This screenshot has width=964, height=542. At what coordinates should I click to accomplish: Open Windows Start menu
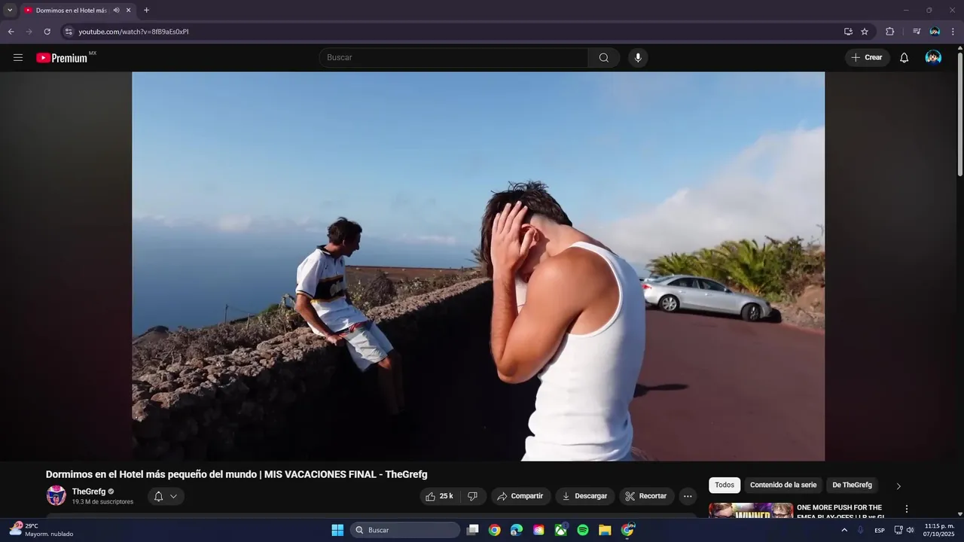point(337,530)
